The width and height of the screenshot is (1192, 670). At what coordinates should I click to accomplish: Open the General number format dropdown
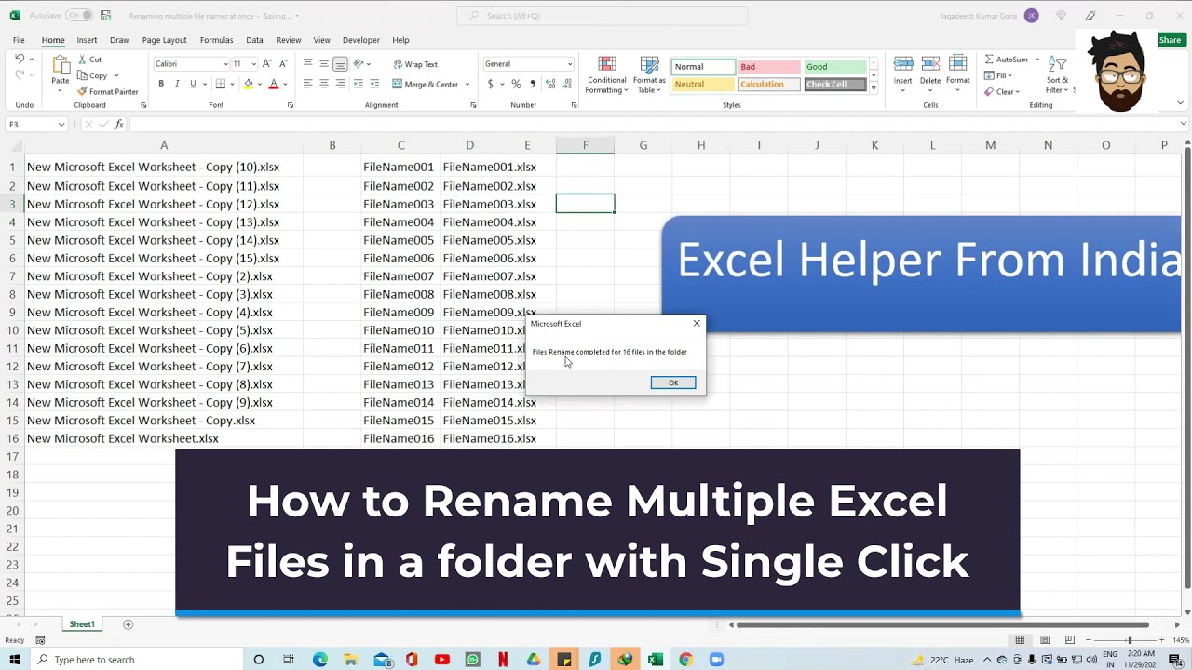[570, 64]
